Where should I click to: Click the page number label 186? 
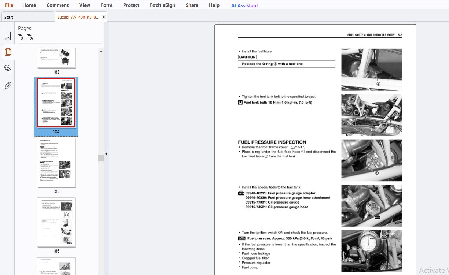pyautogui.click(x=56, y=251)
